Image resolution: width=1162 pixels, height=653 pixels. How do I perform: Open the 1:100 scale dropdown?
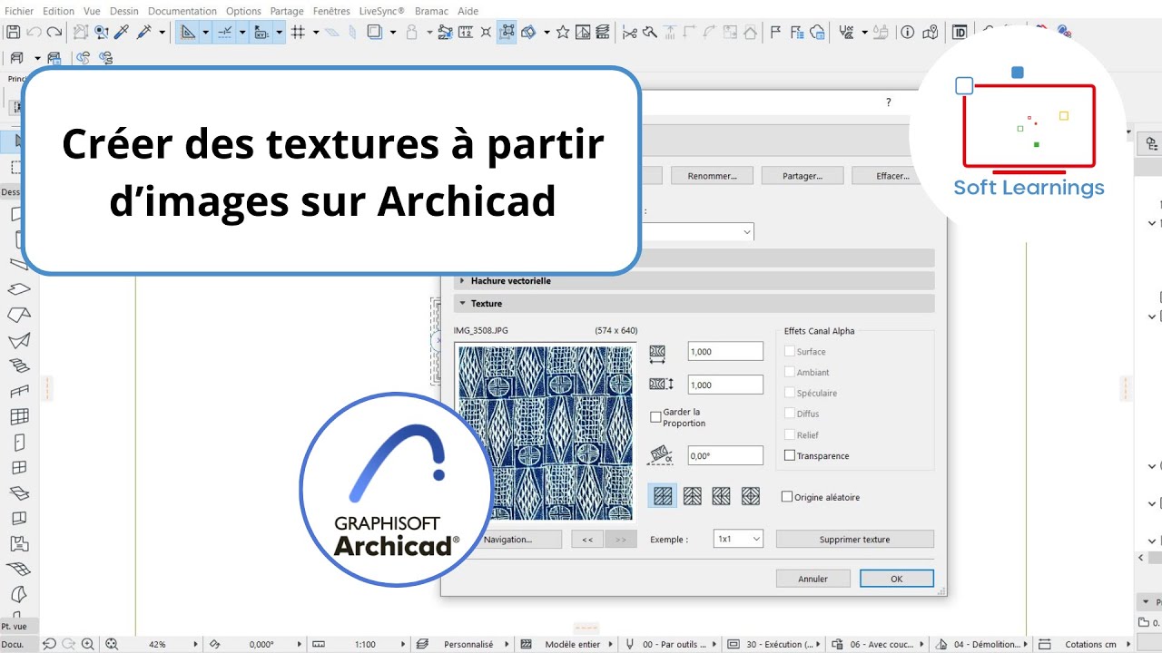[x=402, y=644]
